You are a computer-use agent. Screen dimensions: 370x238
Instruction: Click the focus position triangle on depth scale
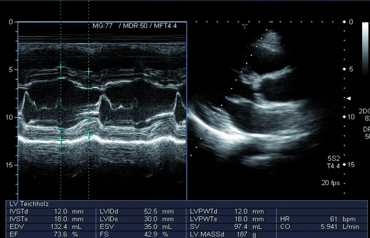click(348, 98)
